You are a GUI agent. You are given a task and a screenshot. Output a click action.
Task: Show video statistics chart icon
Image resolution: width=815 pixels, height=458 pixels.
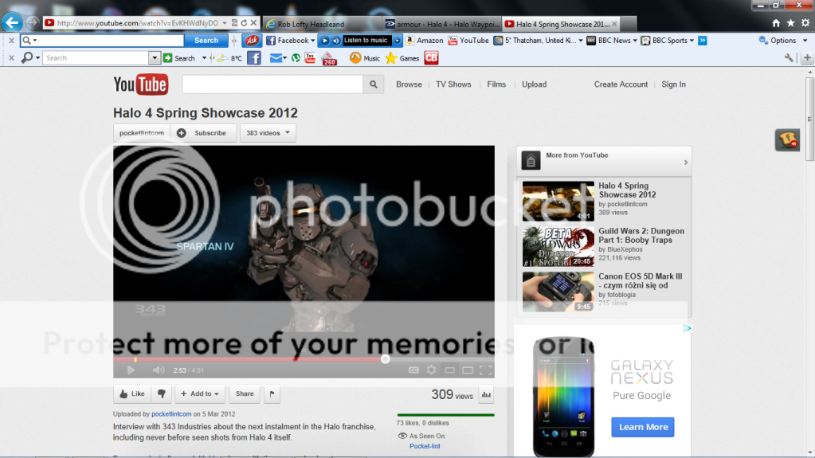tap(486, 394)
